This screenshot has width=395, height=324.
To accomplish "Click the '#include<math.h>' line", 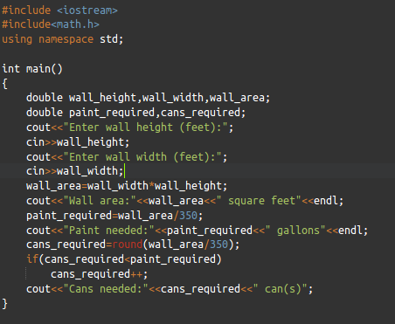I will pos(51,24).
